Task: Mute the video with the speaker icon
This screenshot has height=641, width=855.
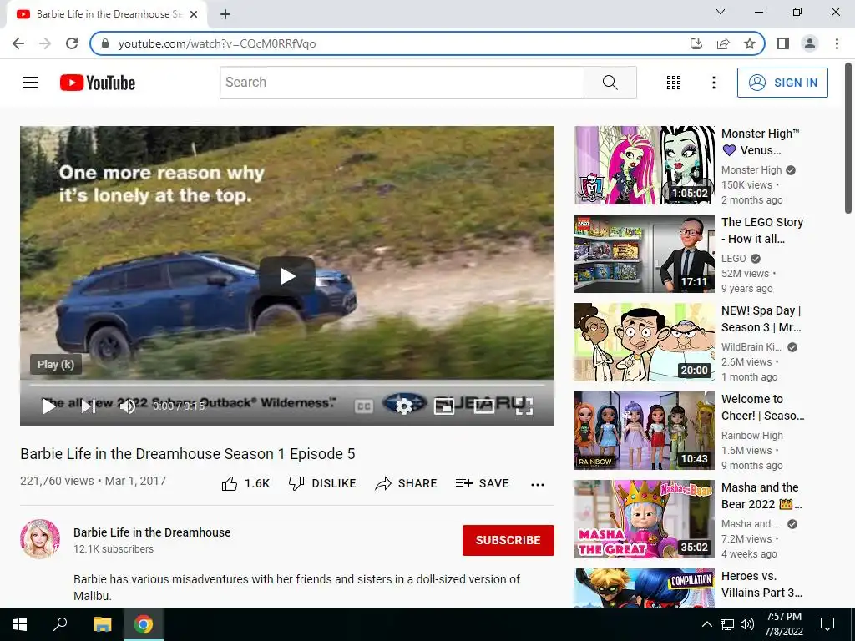Action: (128, 406)
